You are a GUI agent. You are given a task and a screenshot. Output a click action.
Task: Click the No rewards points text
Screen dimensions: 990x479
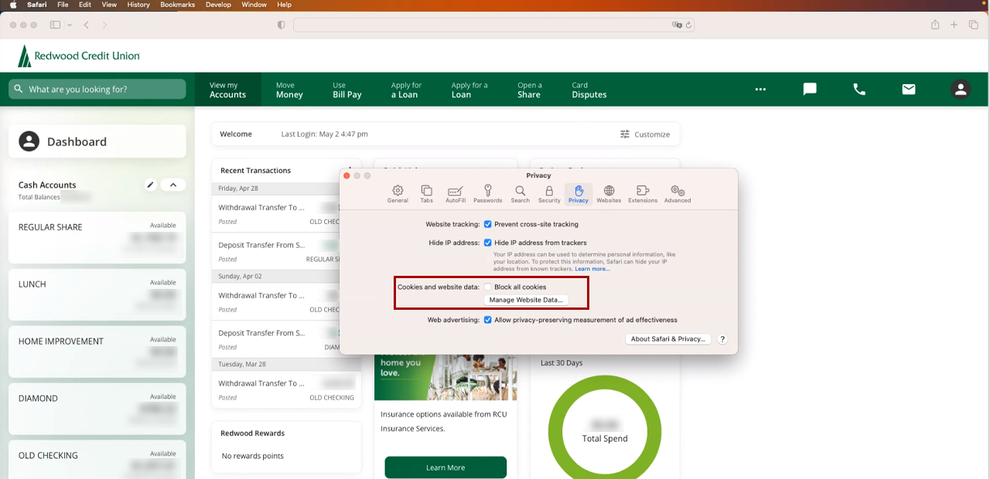point(253,456)
